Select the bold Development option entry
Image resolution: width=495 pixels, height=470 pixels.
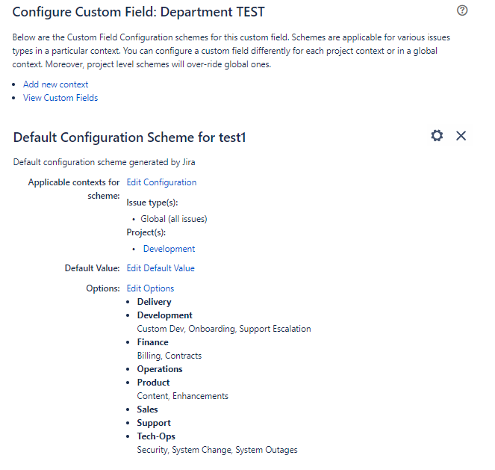[x=165, y=315]
